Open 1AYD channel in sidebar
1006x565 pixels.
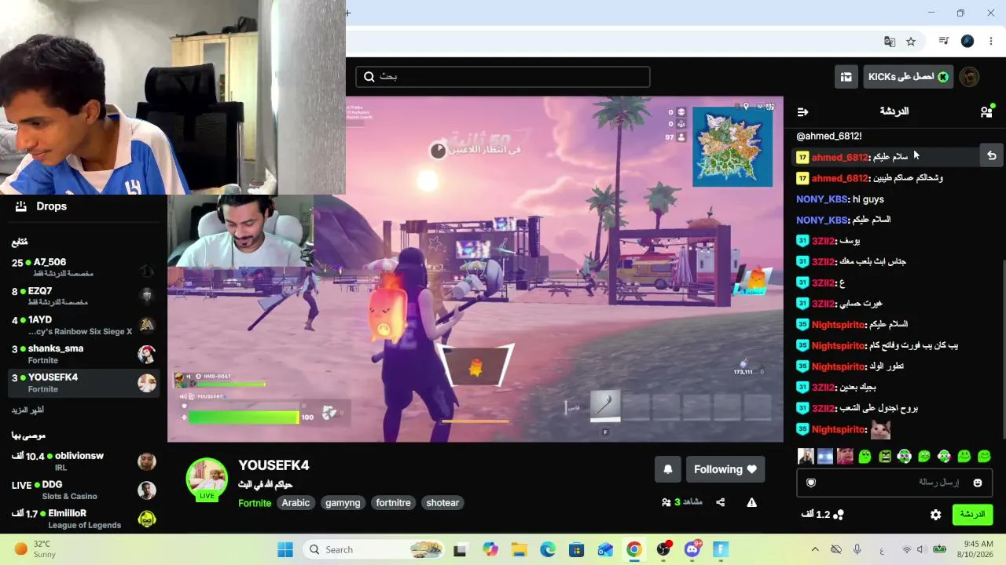[84, 325]
